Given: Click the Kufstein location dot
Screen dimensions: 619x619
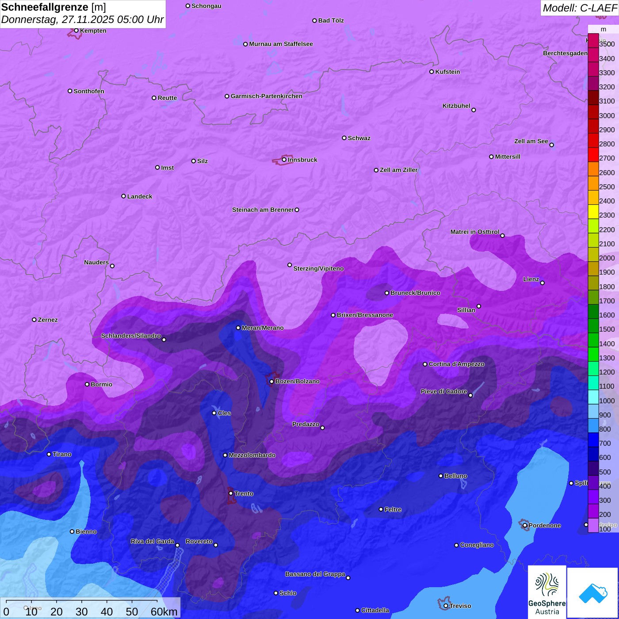Looking at the screenshot, I should (x=432, y=72).
